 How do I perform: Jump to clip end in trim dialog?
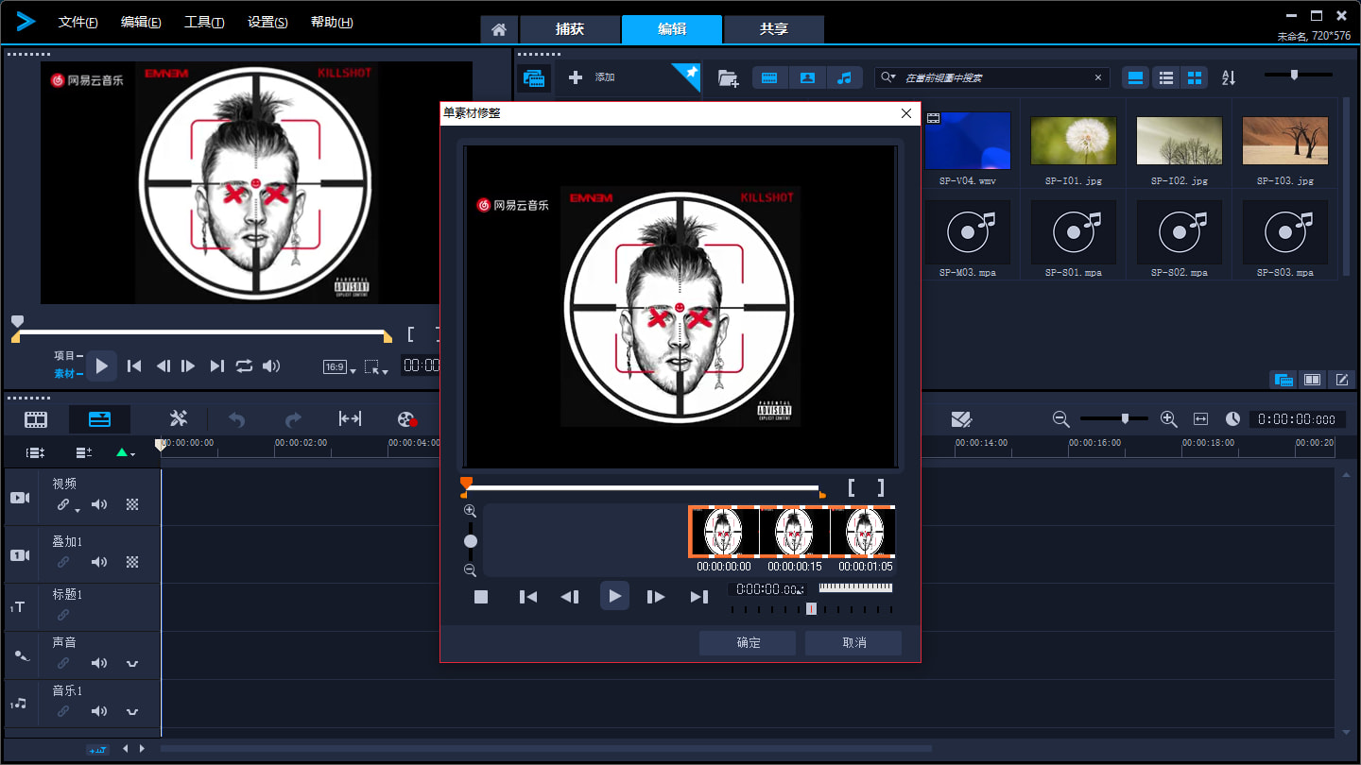pos(698,596)
